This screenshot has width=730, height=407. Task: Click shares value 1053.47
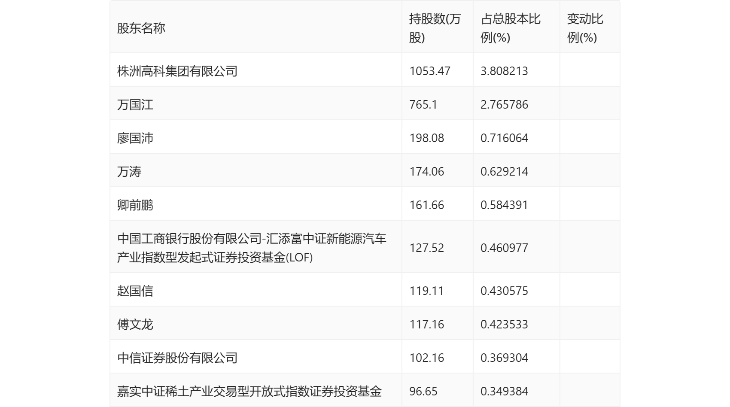coord(430,71)
